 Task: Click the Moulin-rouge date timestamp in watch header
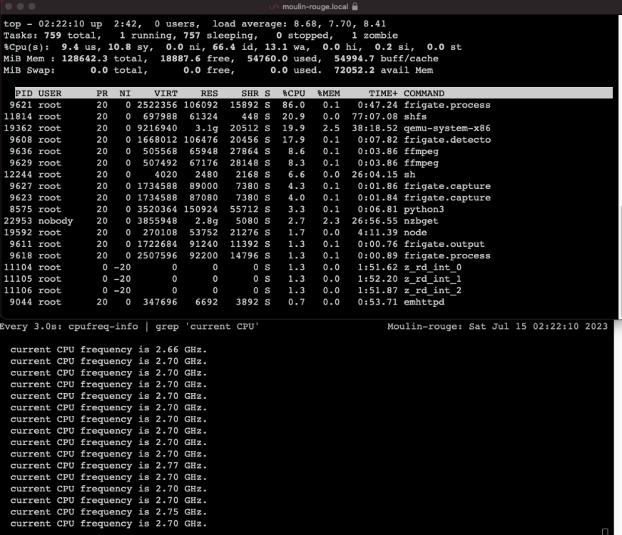pos(497,327)
